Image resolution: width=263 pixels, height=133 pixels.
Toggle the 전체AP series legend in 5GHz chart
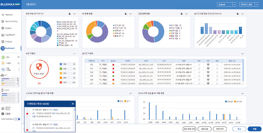click(x=229, y=102)
